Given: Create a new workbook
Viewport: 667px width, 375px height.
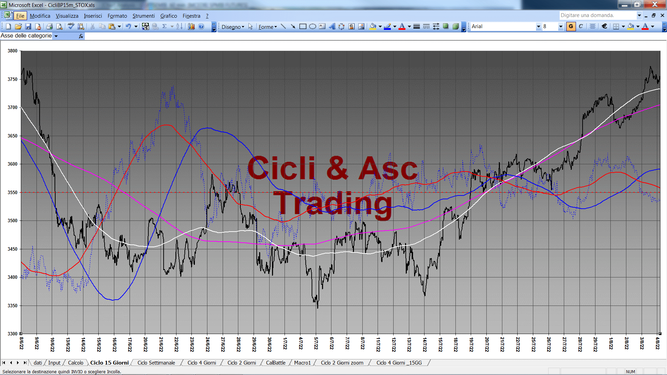Looking at the screenshot, I should 8,26.
